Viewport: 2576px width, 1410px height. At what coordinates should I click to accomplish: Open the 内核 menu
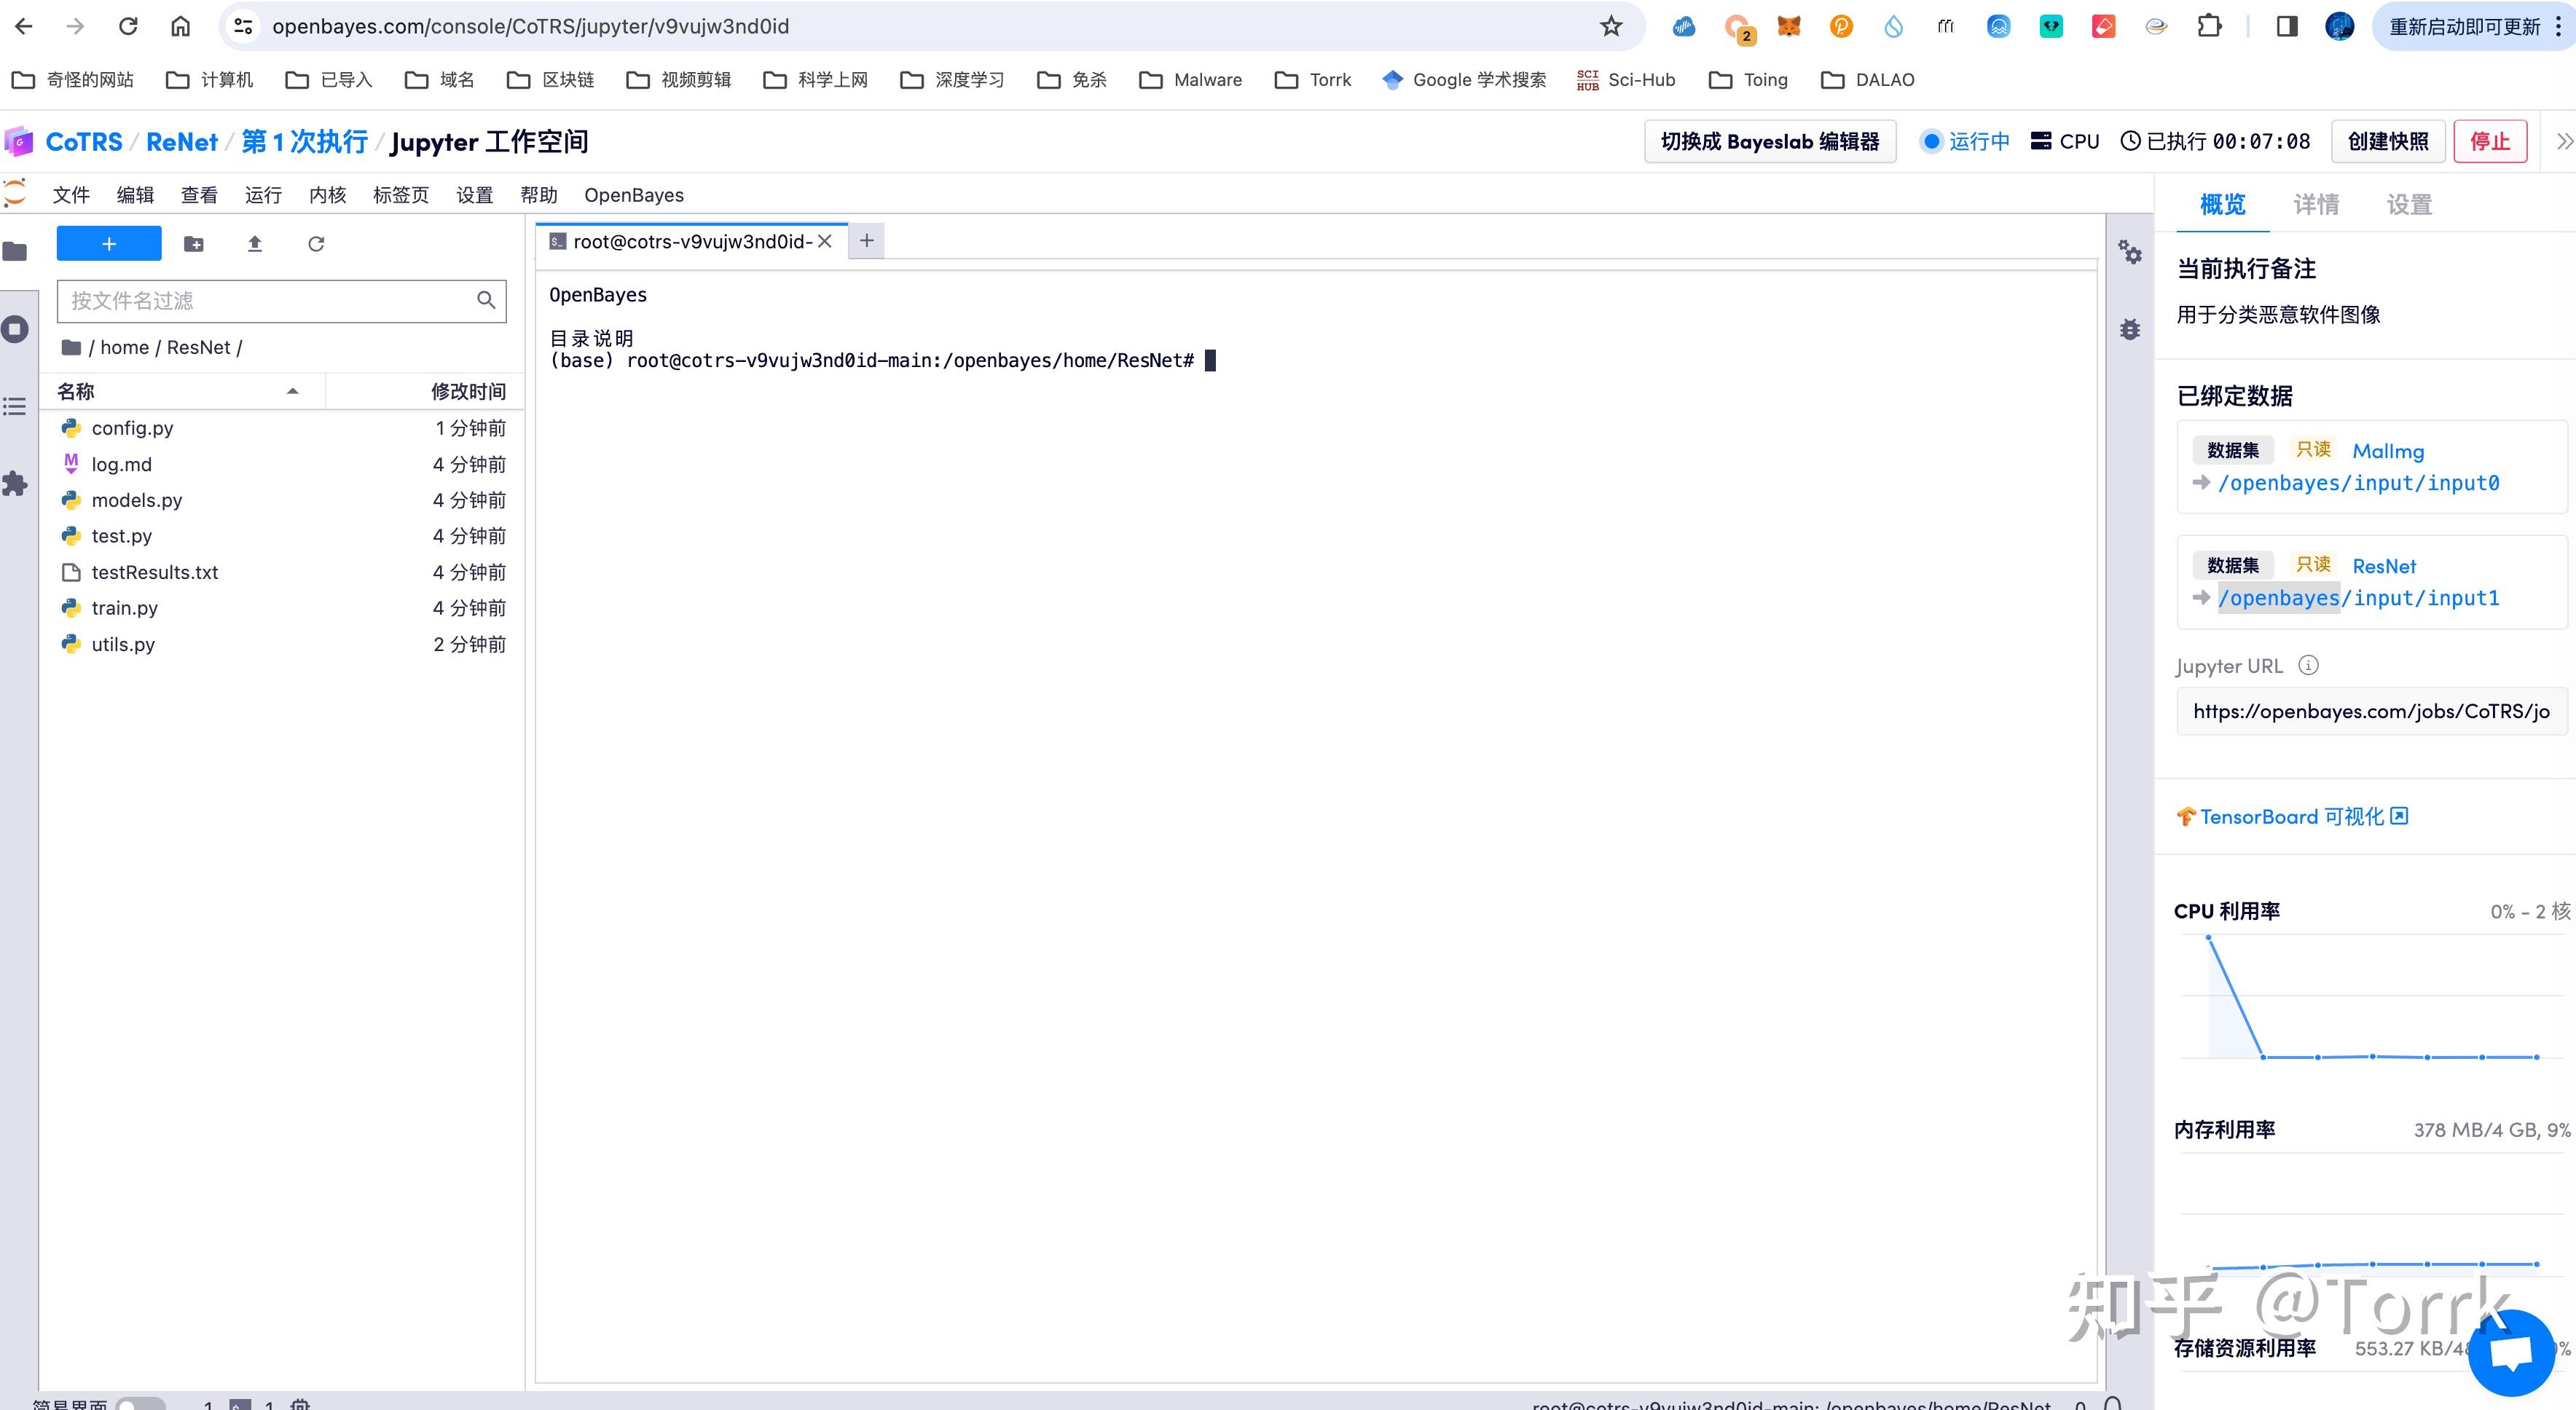click(x=327, y=195)
